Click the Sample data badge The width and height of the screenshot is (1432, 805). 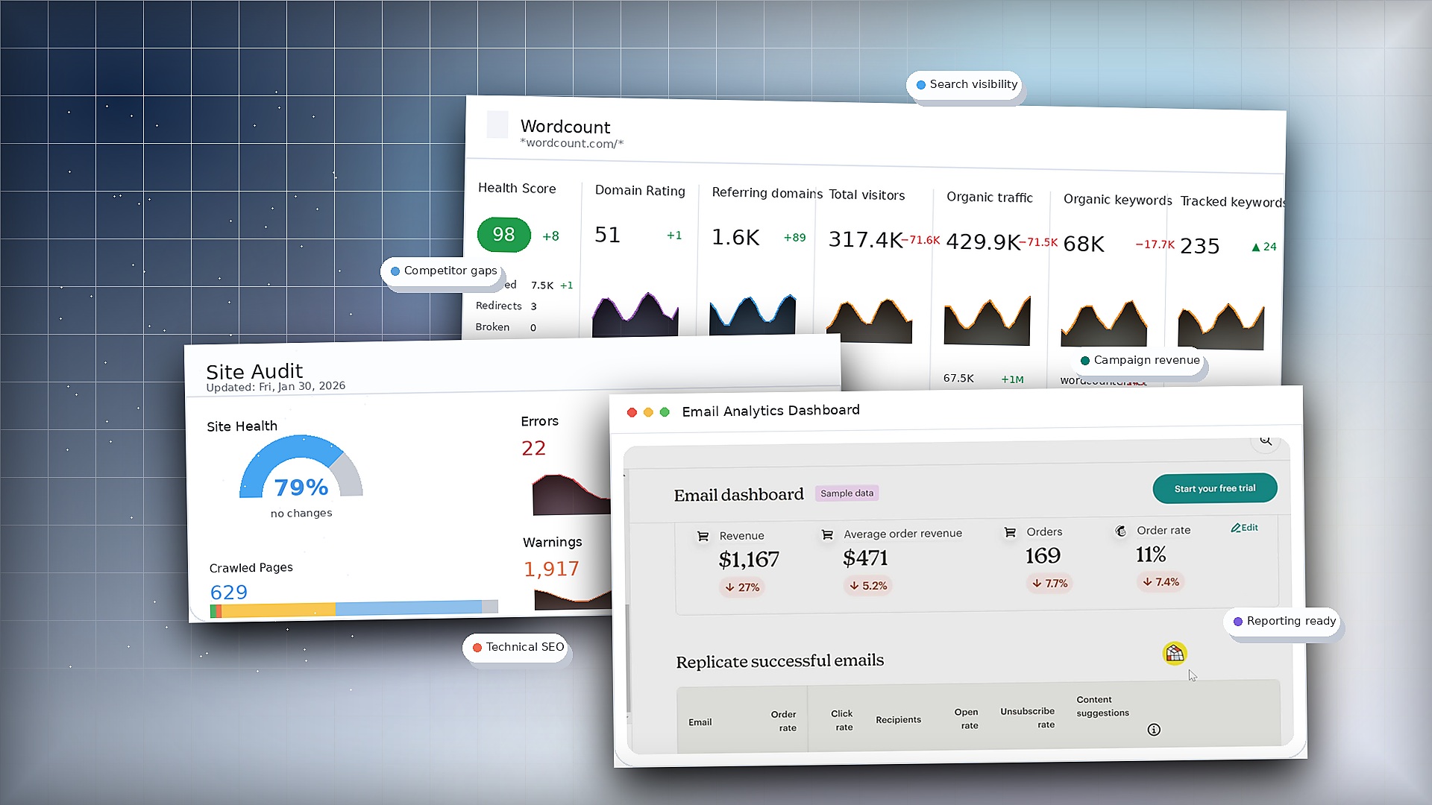point(847,493)
